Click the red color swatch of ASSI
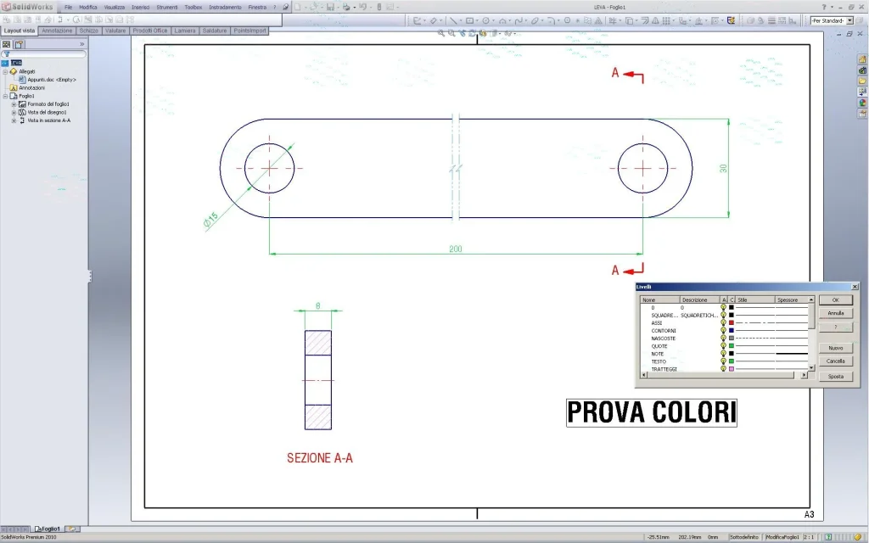The image size is (869, 543). [732, 323]
